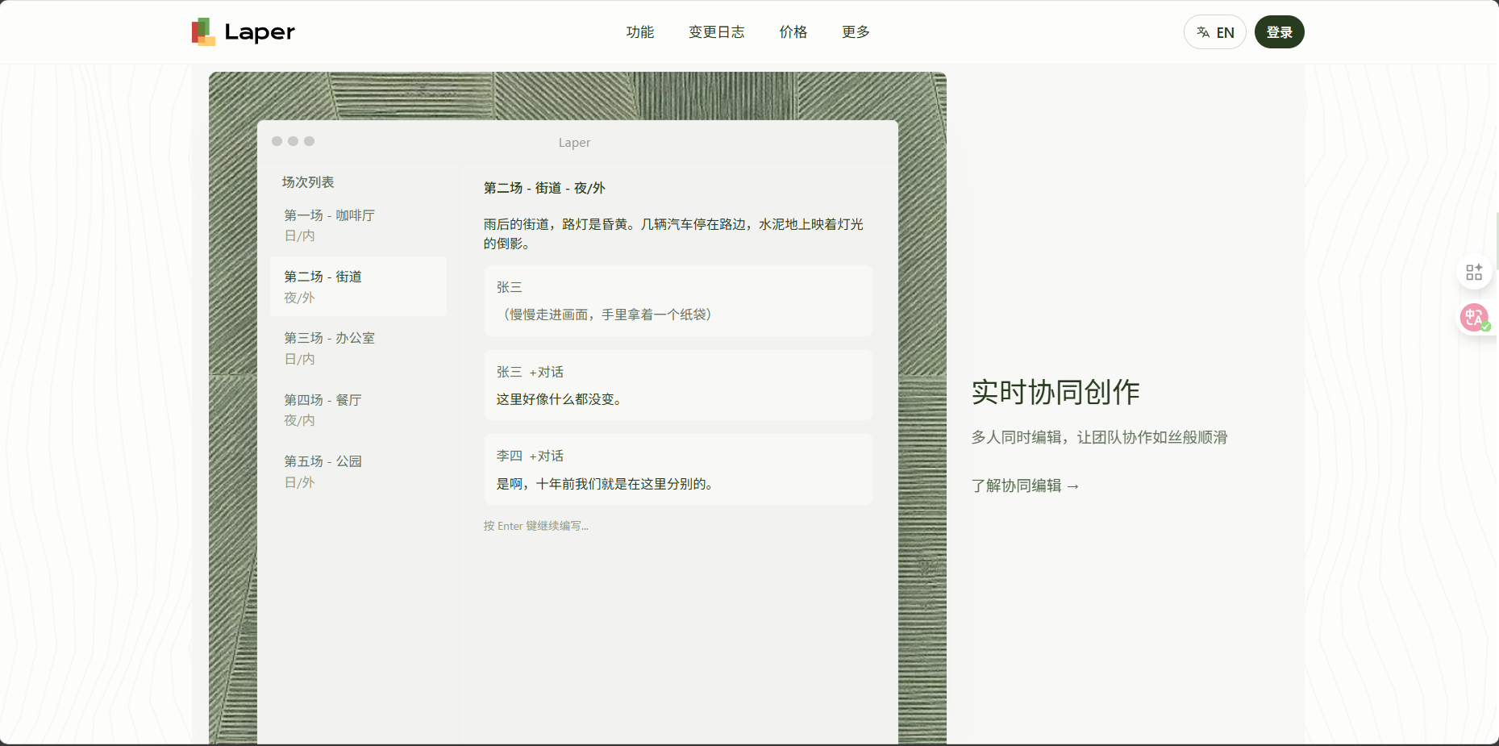Screen dimensions: 1499x746
Task: Open the 更多 menu
Action: click(x=856, y=32)
